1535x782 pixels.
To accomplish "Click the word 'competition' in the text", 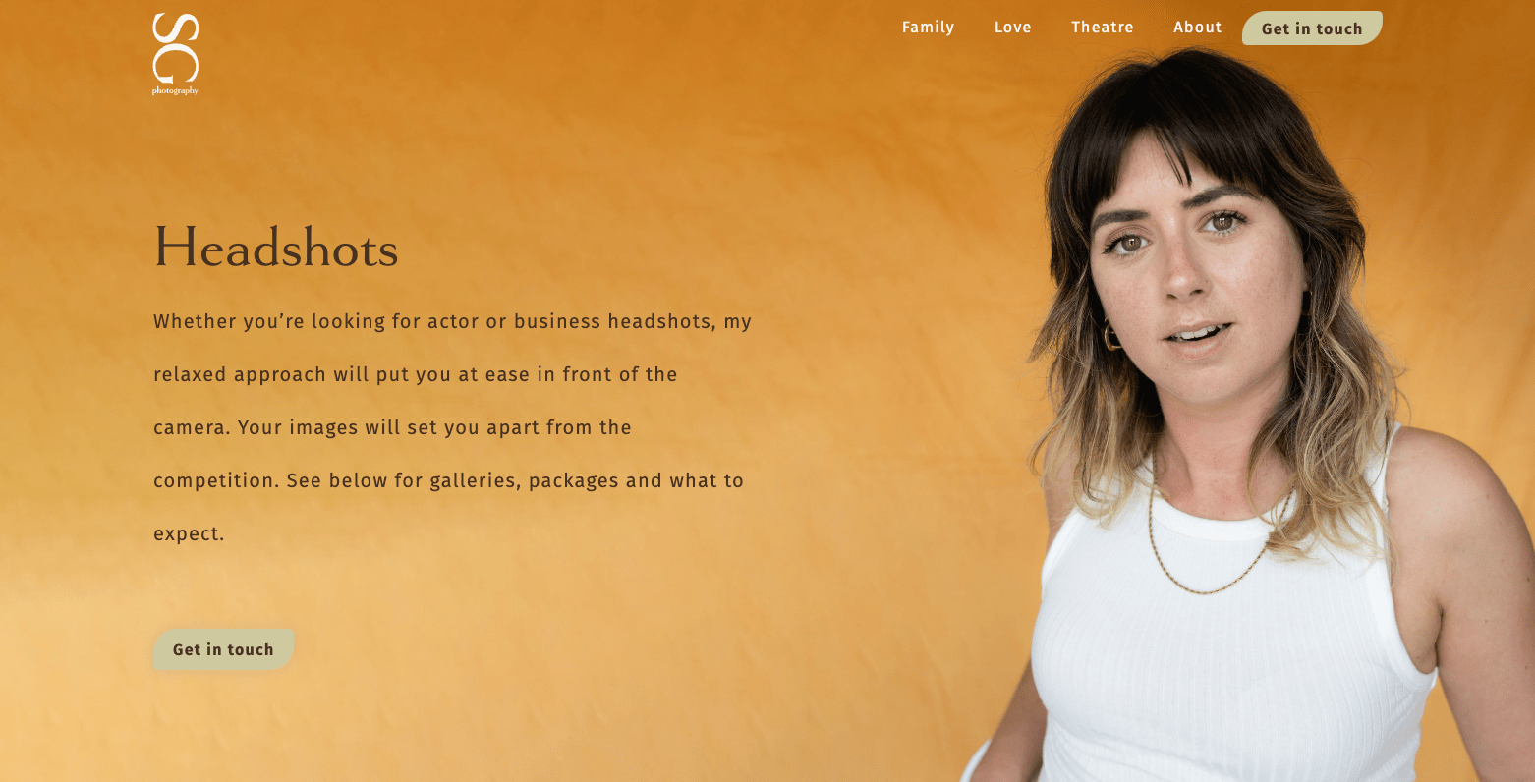I will click(216, 481).
